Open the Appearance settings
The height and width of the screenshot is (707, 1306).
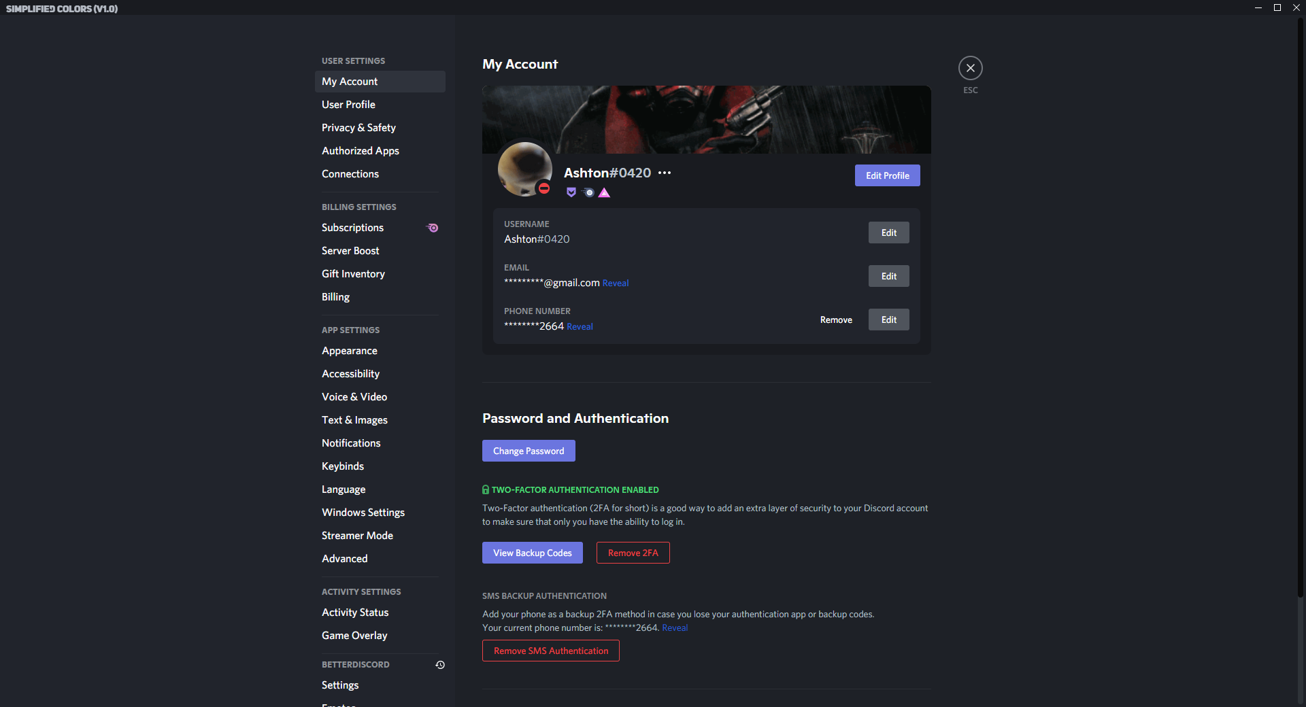[x=349, y=351]
